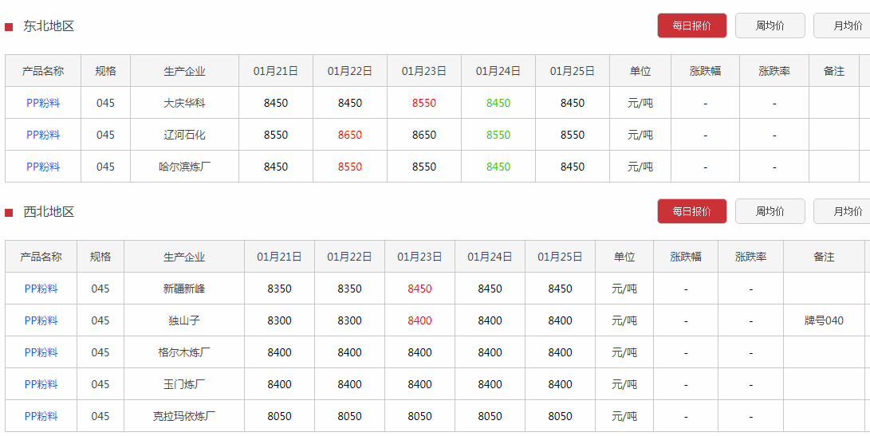
Task: Click the 牌号040 remark in 独山子 row
Action: [x=824, y=320]
